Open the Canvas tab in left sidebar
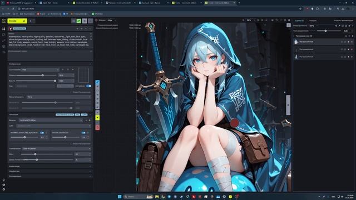This screenshot has height=200, width=356. click(x=4, y=29)
